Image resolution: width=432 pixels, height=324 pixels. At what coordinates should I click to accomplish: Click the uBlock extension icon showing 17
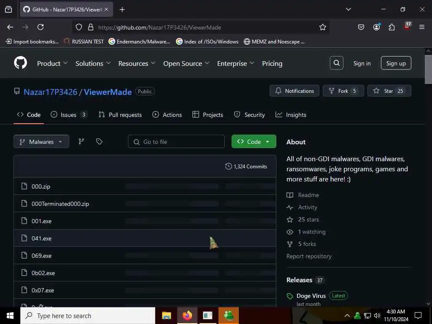[407, 27]
